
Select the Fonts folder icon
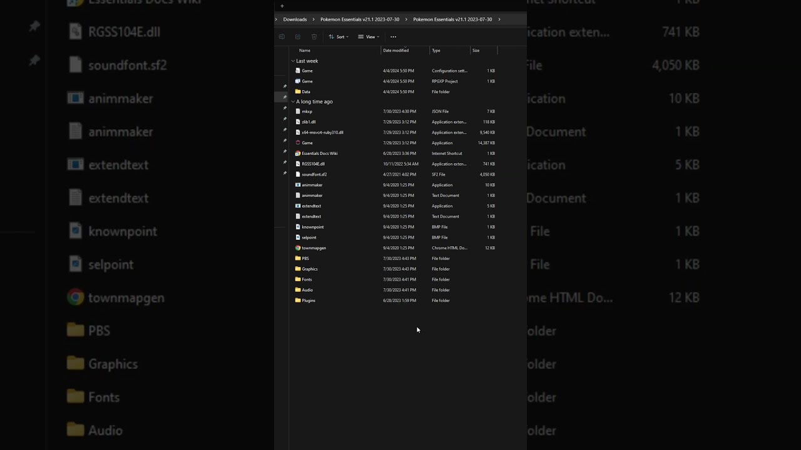pyautogui.click(x=298, y=279)
